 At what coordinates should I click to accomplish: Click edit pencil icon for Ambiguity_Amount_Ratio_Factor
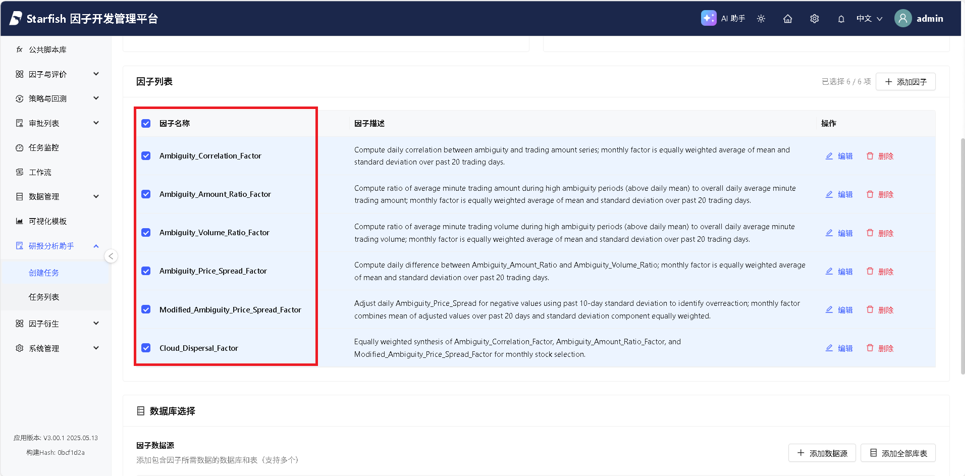click(x=829, y=194)
